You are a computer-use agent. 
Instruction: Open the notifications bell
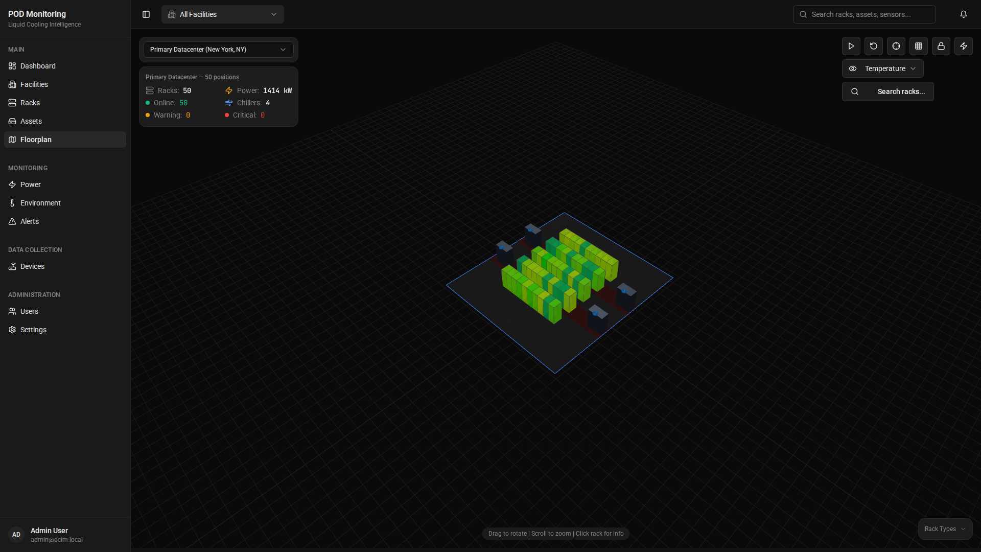pyautogui.click(x=964, y=14)
